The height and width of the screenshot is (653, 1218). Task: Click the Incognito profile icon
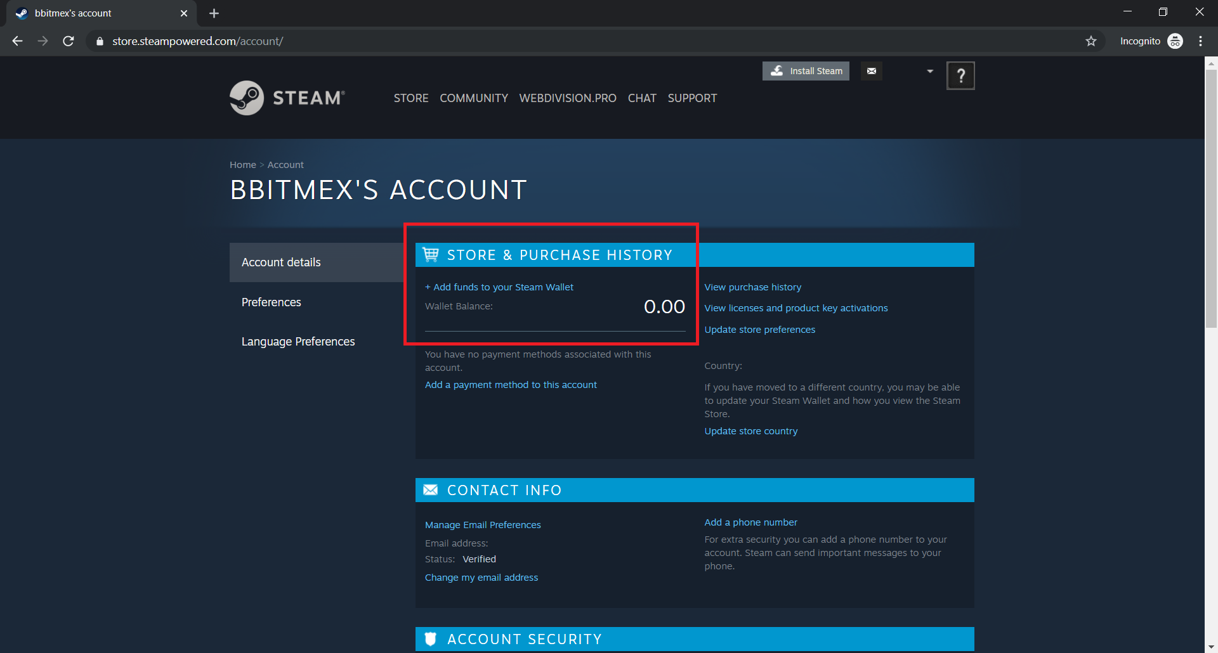pos(1175,41)
